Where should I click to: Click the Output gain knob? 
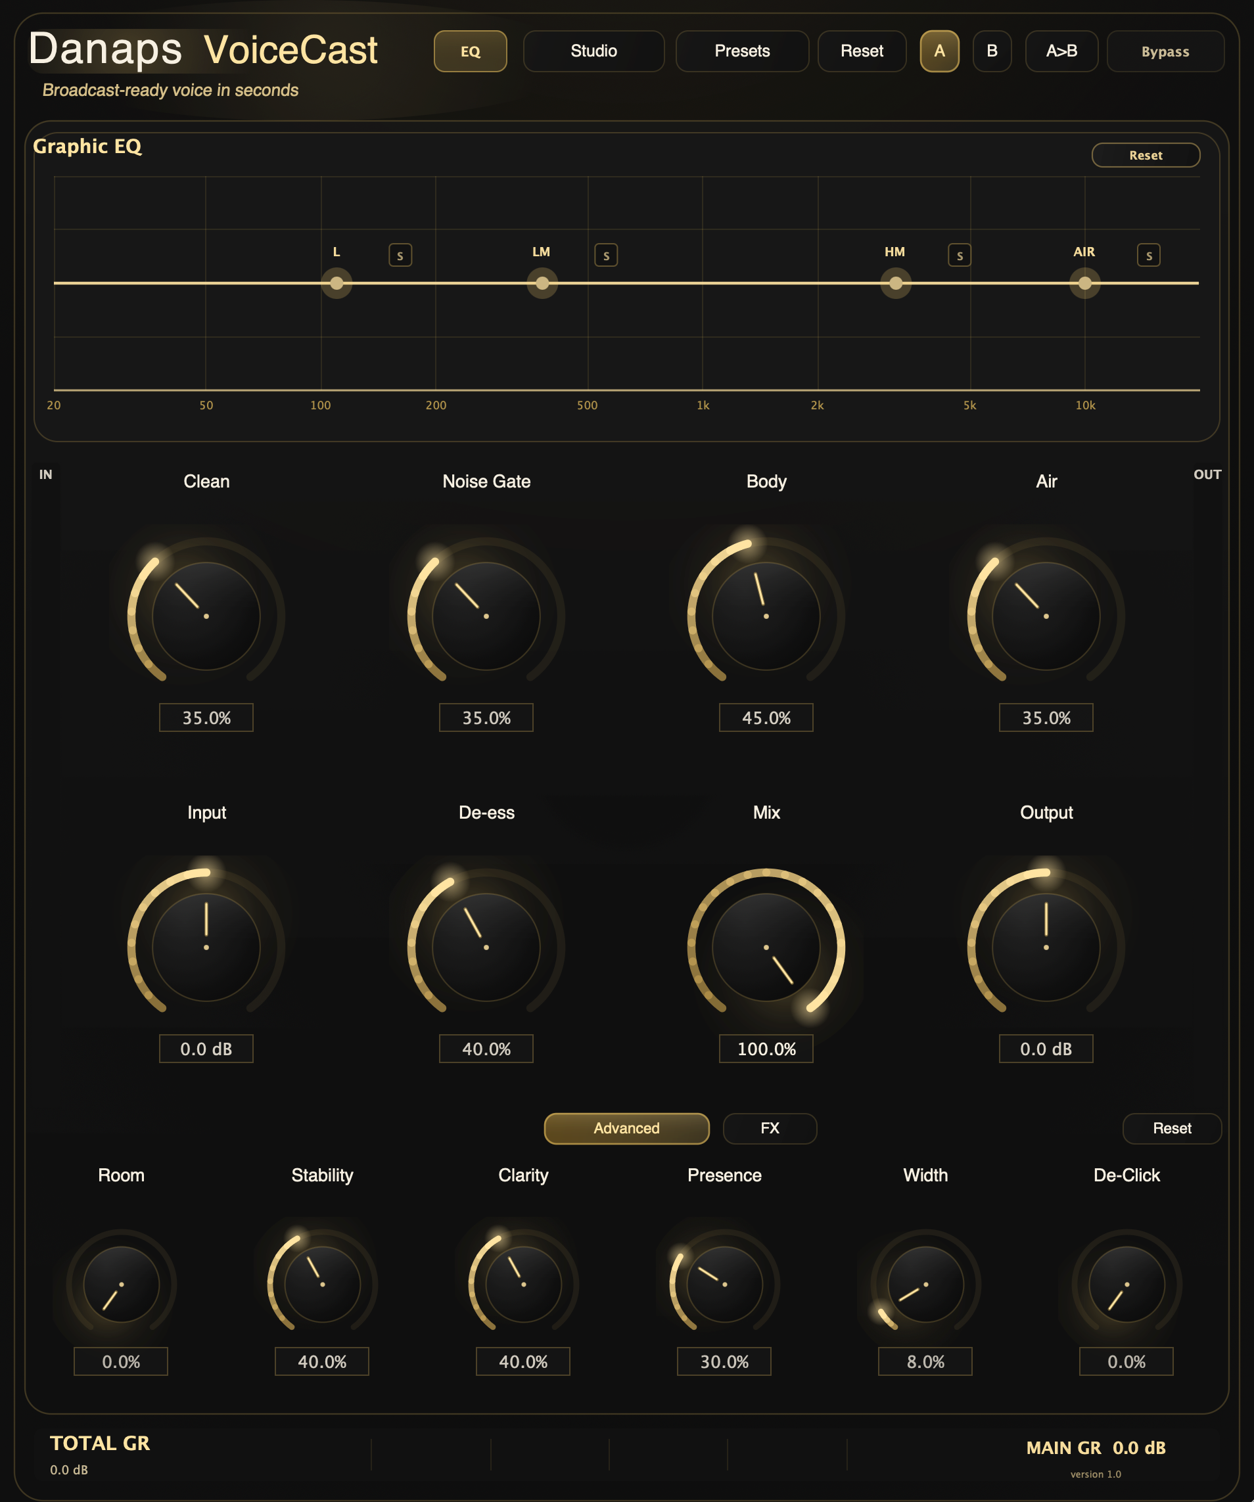[1046, 947]
